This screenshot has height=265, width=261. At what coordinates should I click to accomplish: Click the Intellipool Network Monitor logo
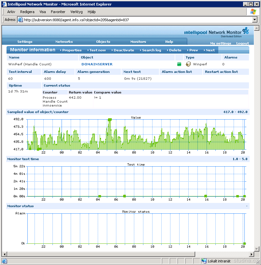pyautogui.click(x=216, y=32)
